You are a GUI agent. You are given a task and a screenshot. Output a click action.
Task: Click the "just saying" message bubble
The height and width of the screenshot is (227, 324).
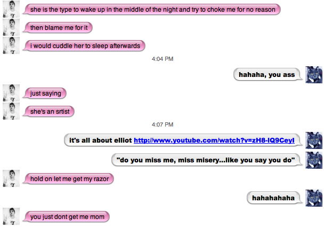(46, 93)
